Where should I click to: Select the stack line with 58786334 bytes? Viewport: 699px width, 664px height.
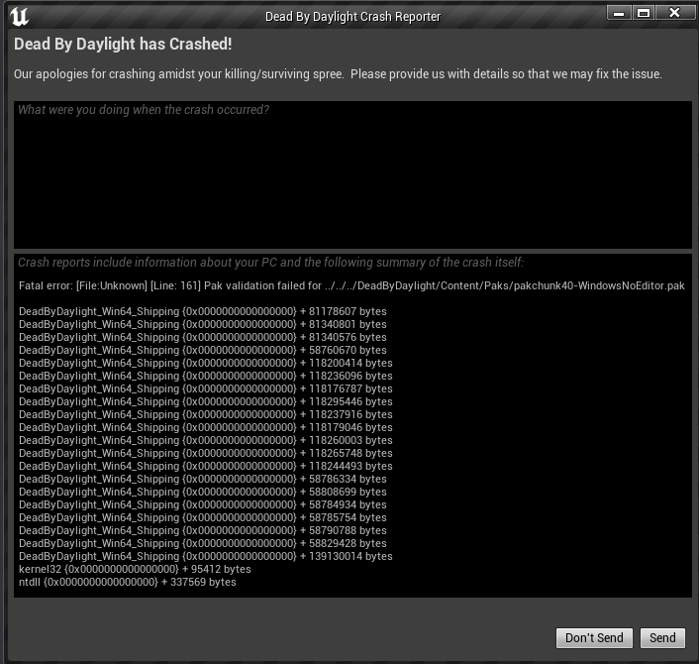pos(203,480)
